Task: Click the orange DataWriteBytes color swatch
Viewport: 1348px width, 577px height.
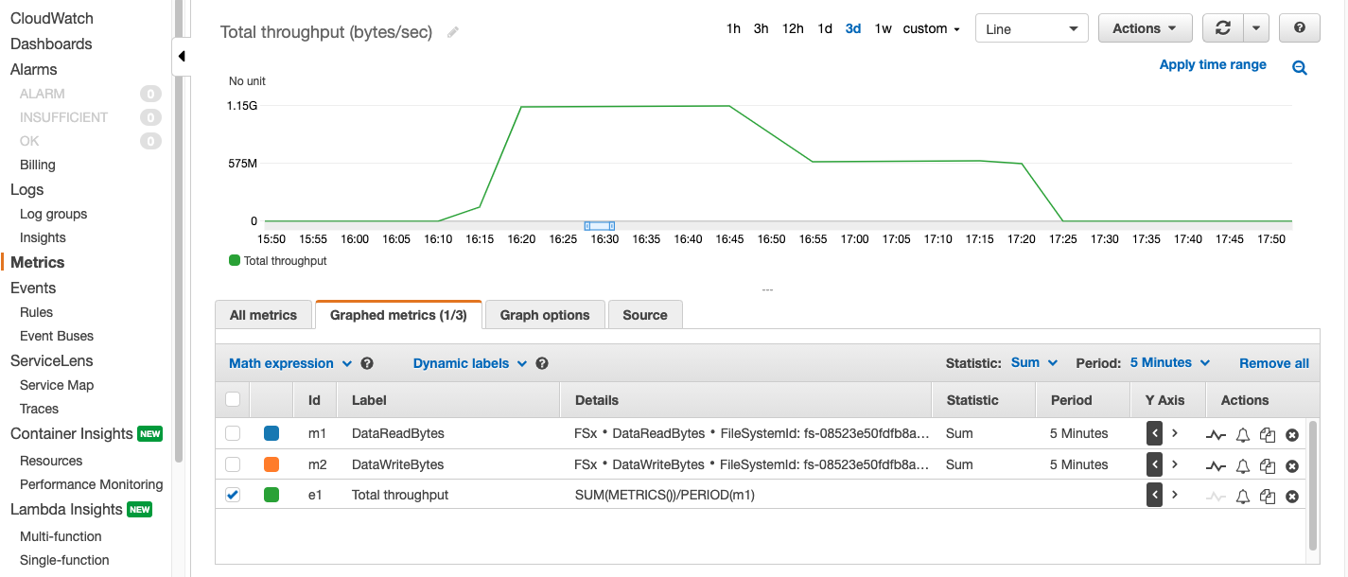Action: [271, 464]
